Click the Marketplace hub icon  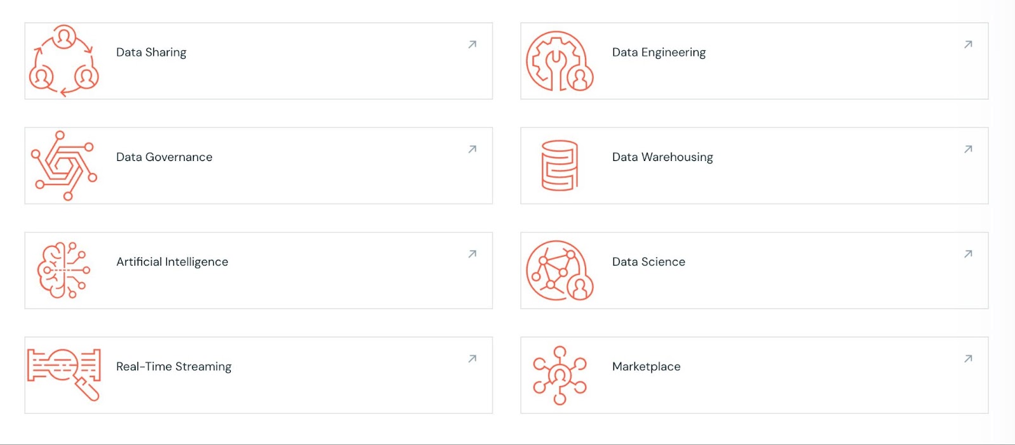click(x=560, y=375)
